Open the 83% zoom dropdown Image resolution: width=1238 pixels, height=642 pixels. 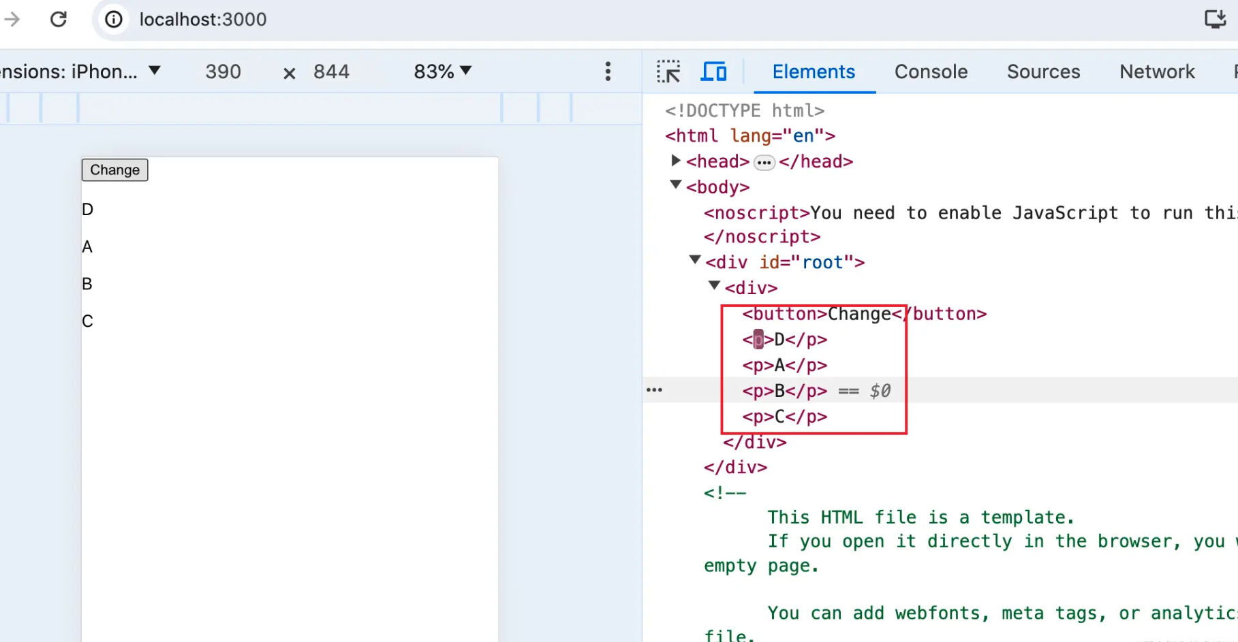click(442, 71)
